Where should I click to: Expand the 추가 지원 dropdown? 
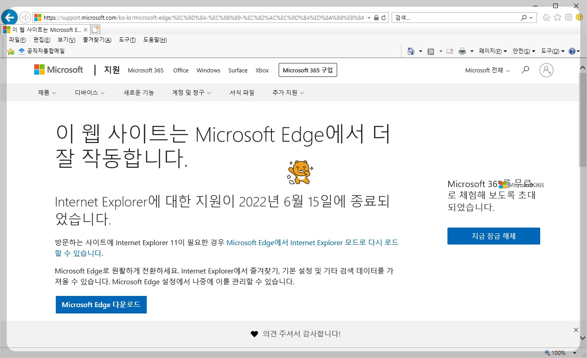(288, 93)
